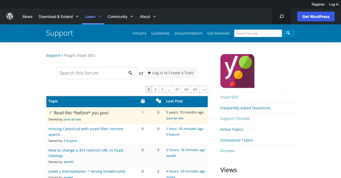Click Log in to Create a Topic

click(x=171, y=73)
